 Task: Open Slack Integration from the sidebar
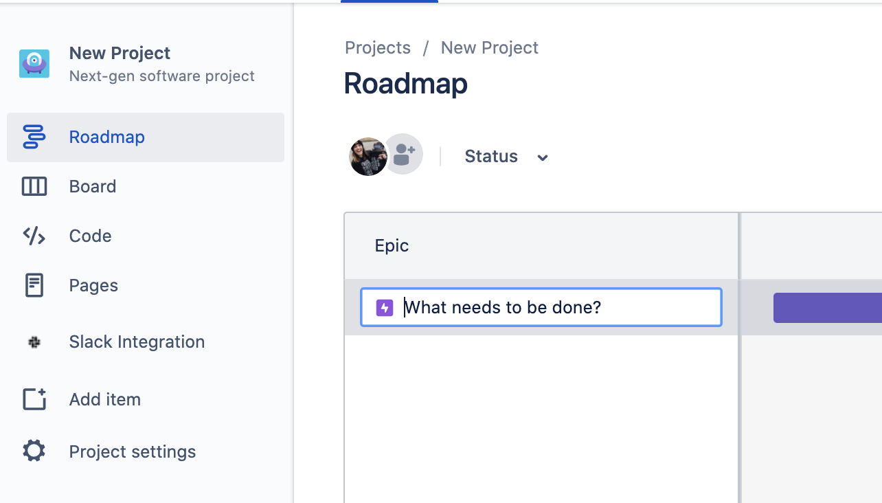click(x=34, y=342)
